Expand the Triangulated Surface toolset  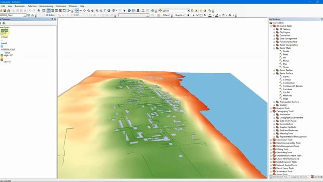[274, 102]
